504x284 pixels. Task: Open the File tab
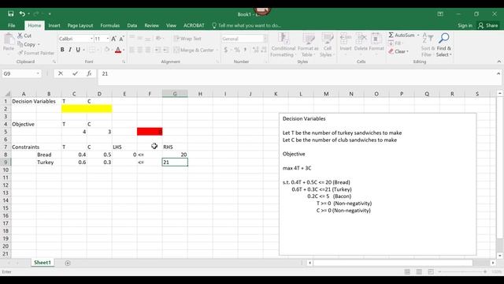point(12,25)
